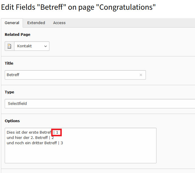Open the Kontakt related page dropdown
195x173 pixels.
pyautogui.click(x=31, y=46)
